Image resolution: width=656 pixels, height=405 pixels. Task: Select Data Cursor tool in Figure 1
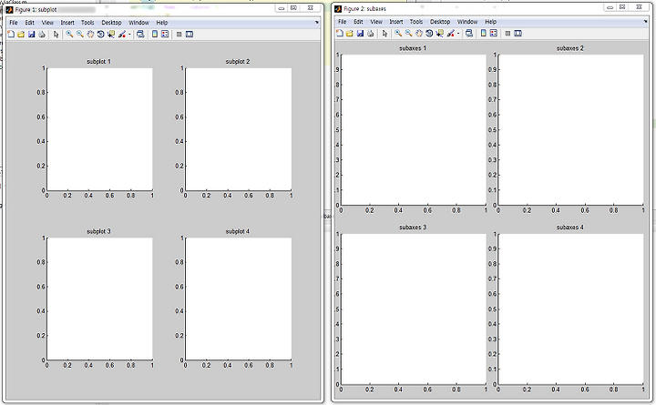point(111,35)
